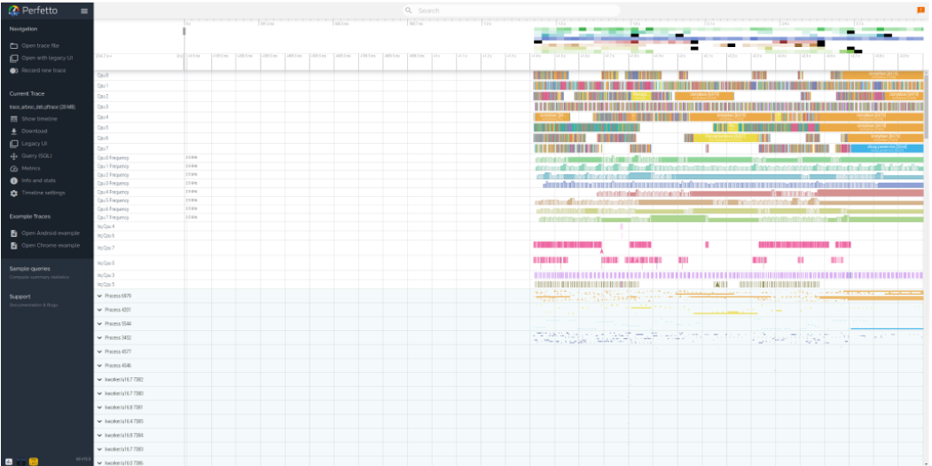Expand the Process 3452 track group
The image size is (932, 466).
[x=98, y=337]
